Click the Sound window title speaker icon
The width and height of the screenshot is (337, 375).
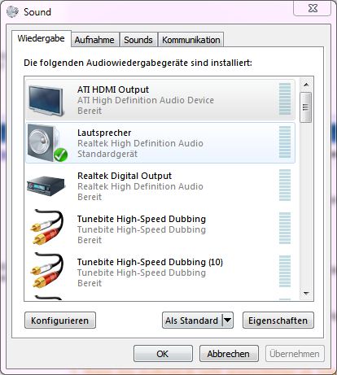coord(13,11)
